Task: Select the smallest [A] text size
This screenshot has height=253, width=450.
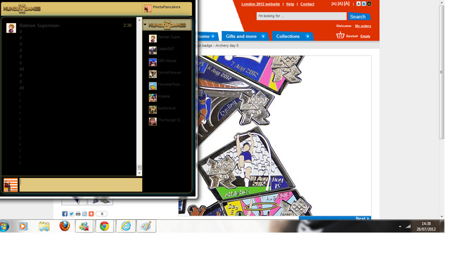Action: (334, 4)
